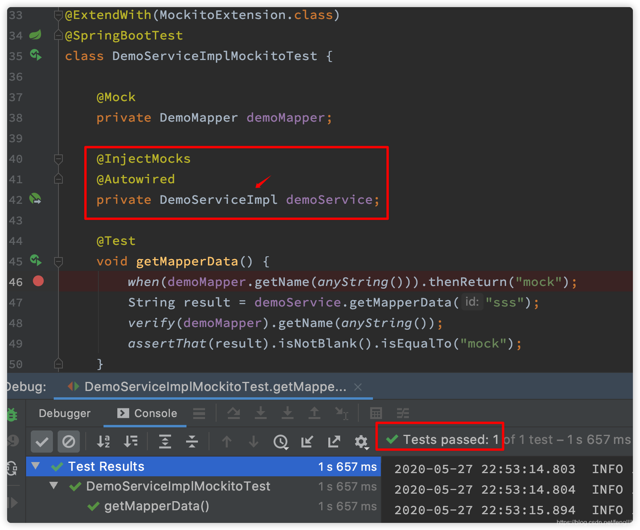Image resolution: width=640 pixels, height=530 pixels.
Task: Click the "sss" string argument on line 47
Action: point(504,303)
